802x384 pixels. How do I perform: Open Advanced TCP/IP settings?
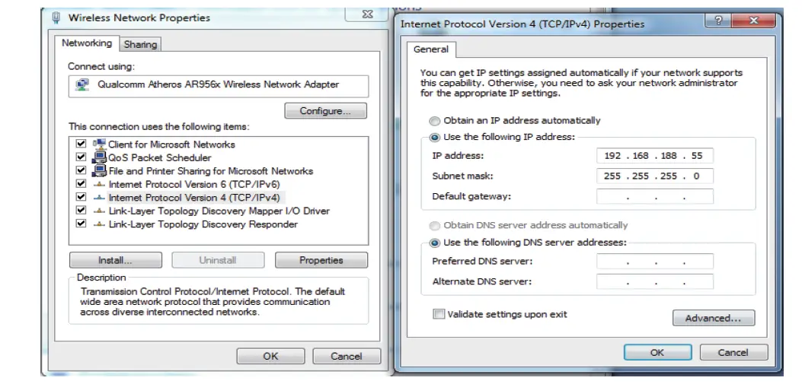click(x=713, y=318)
